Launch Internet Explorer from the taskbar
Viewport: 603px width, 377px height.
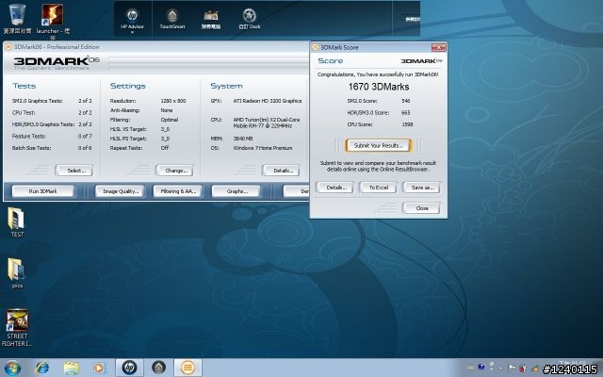point(41,369)
